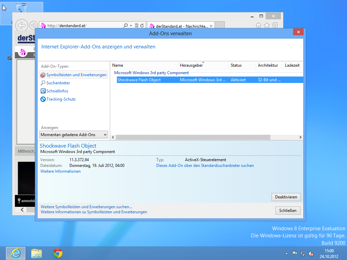Open the clock showing 15:00 24.10.2012

pos(329,254)
